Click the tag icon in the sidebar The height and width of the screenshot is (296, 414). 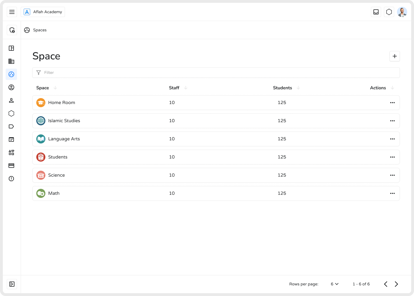point(11,126)
